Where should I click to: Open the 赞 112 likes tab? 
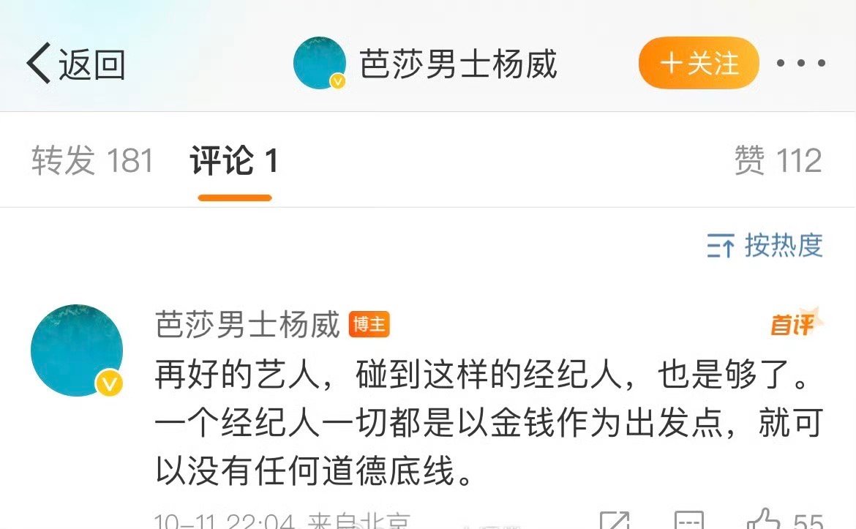coord(778,160)
